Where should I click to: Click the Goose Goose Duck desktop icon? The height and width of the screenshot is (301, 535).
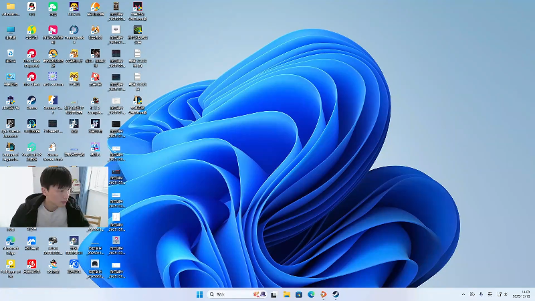click(x=53, y=146)
